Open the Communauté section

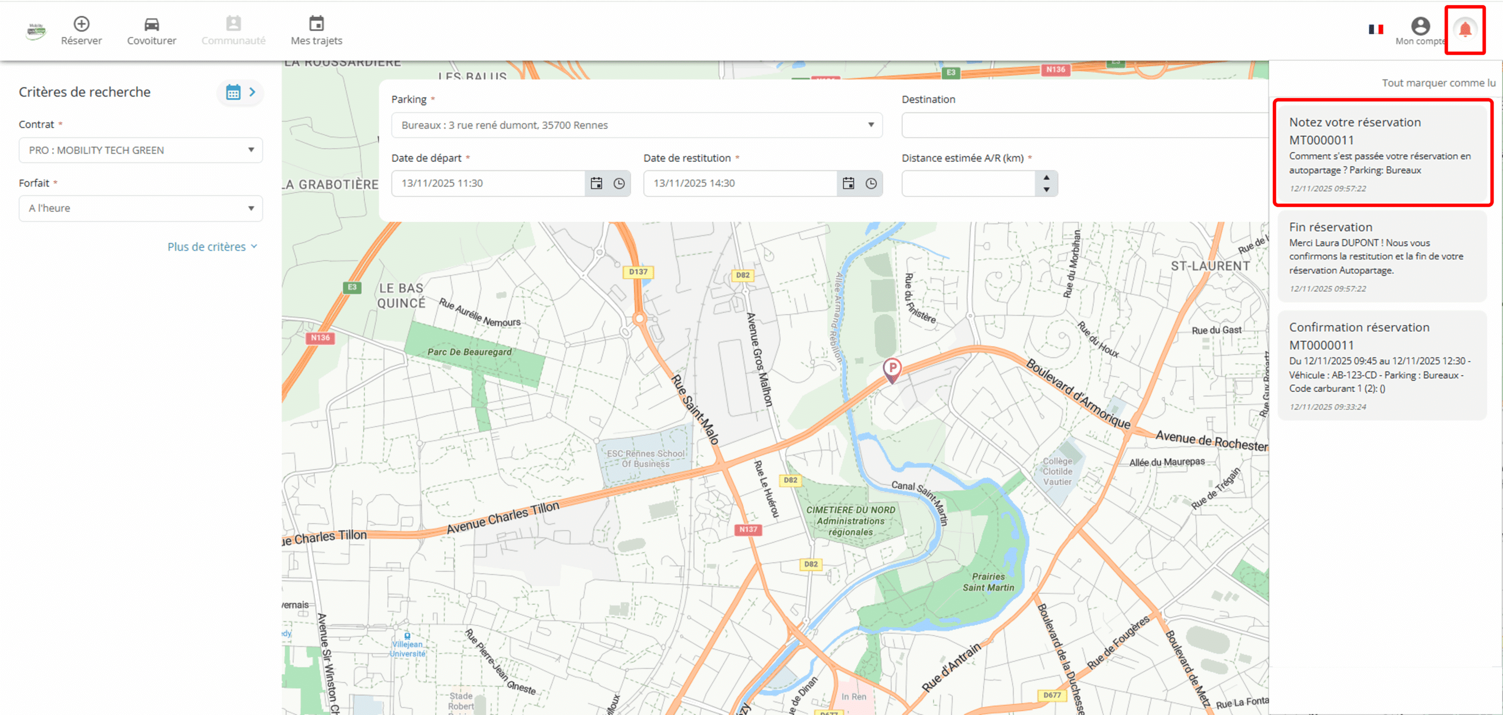click(233, 31)
